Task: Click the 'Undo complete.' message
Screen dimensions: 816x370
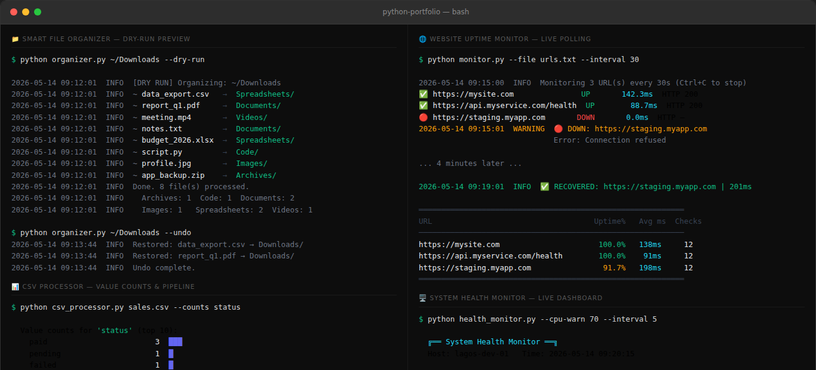Action: pyautogui.click(x=164, y=267)
